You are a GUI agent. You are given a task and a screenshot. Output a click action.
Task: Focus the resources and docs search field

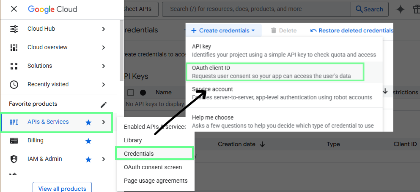click(256, 9)
